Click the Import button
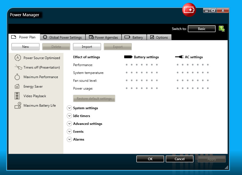242x175 pixels. tap(87, 47)
